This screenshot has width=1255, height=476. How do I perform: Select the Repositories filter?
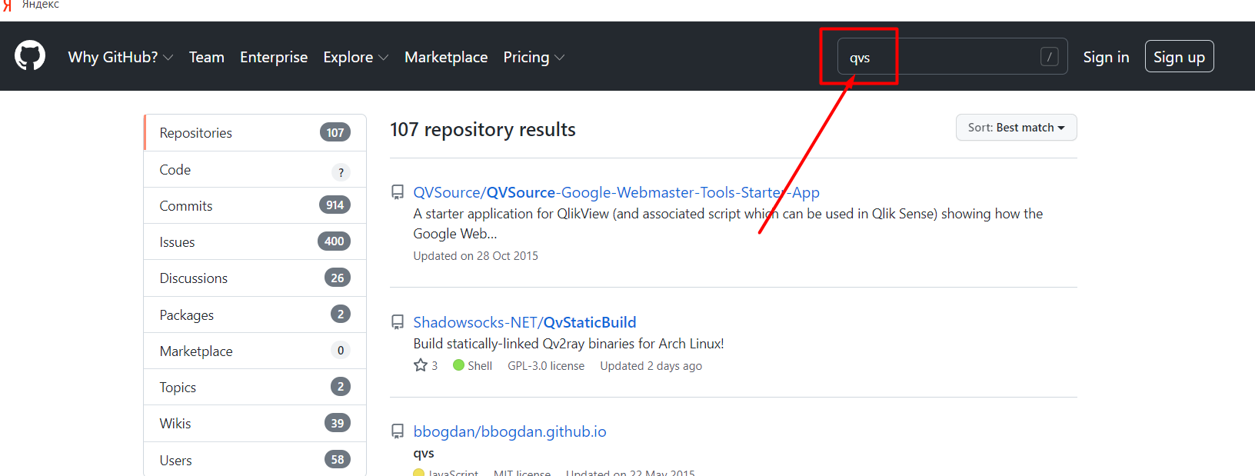tap(255, 133)
